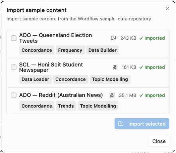Click Topic Modelling tag under Reddit Australian News

pos(98,106)
